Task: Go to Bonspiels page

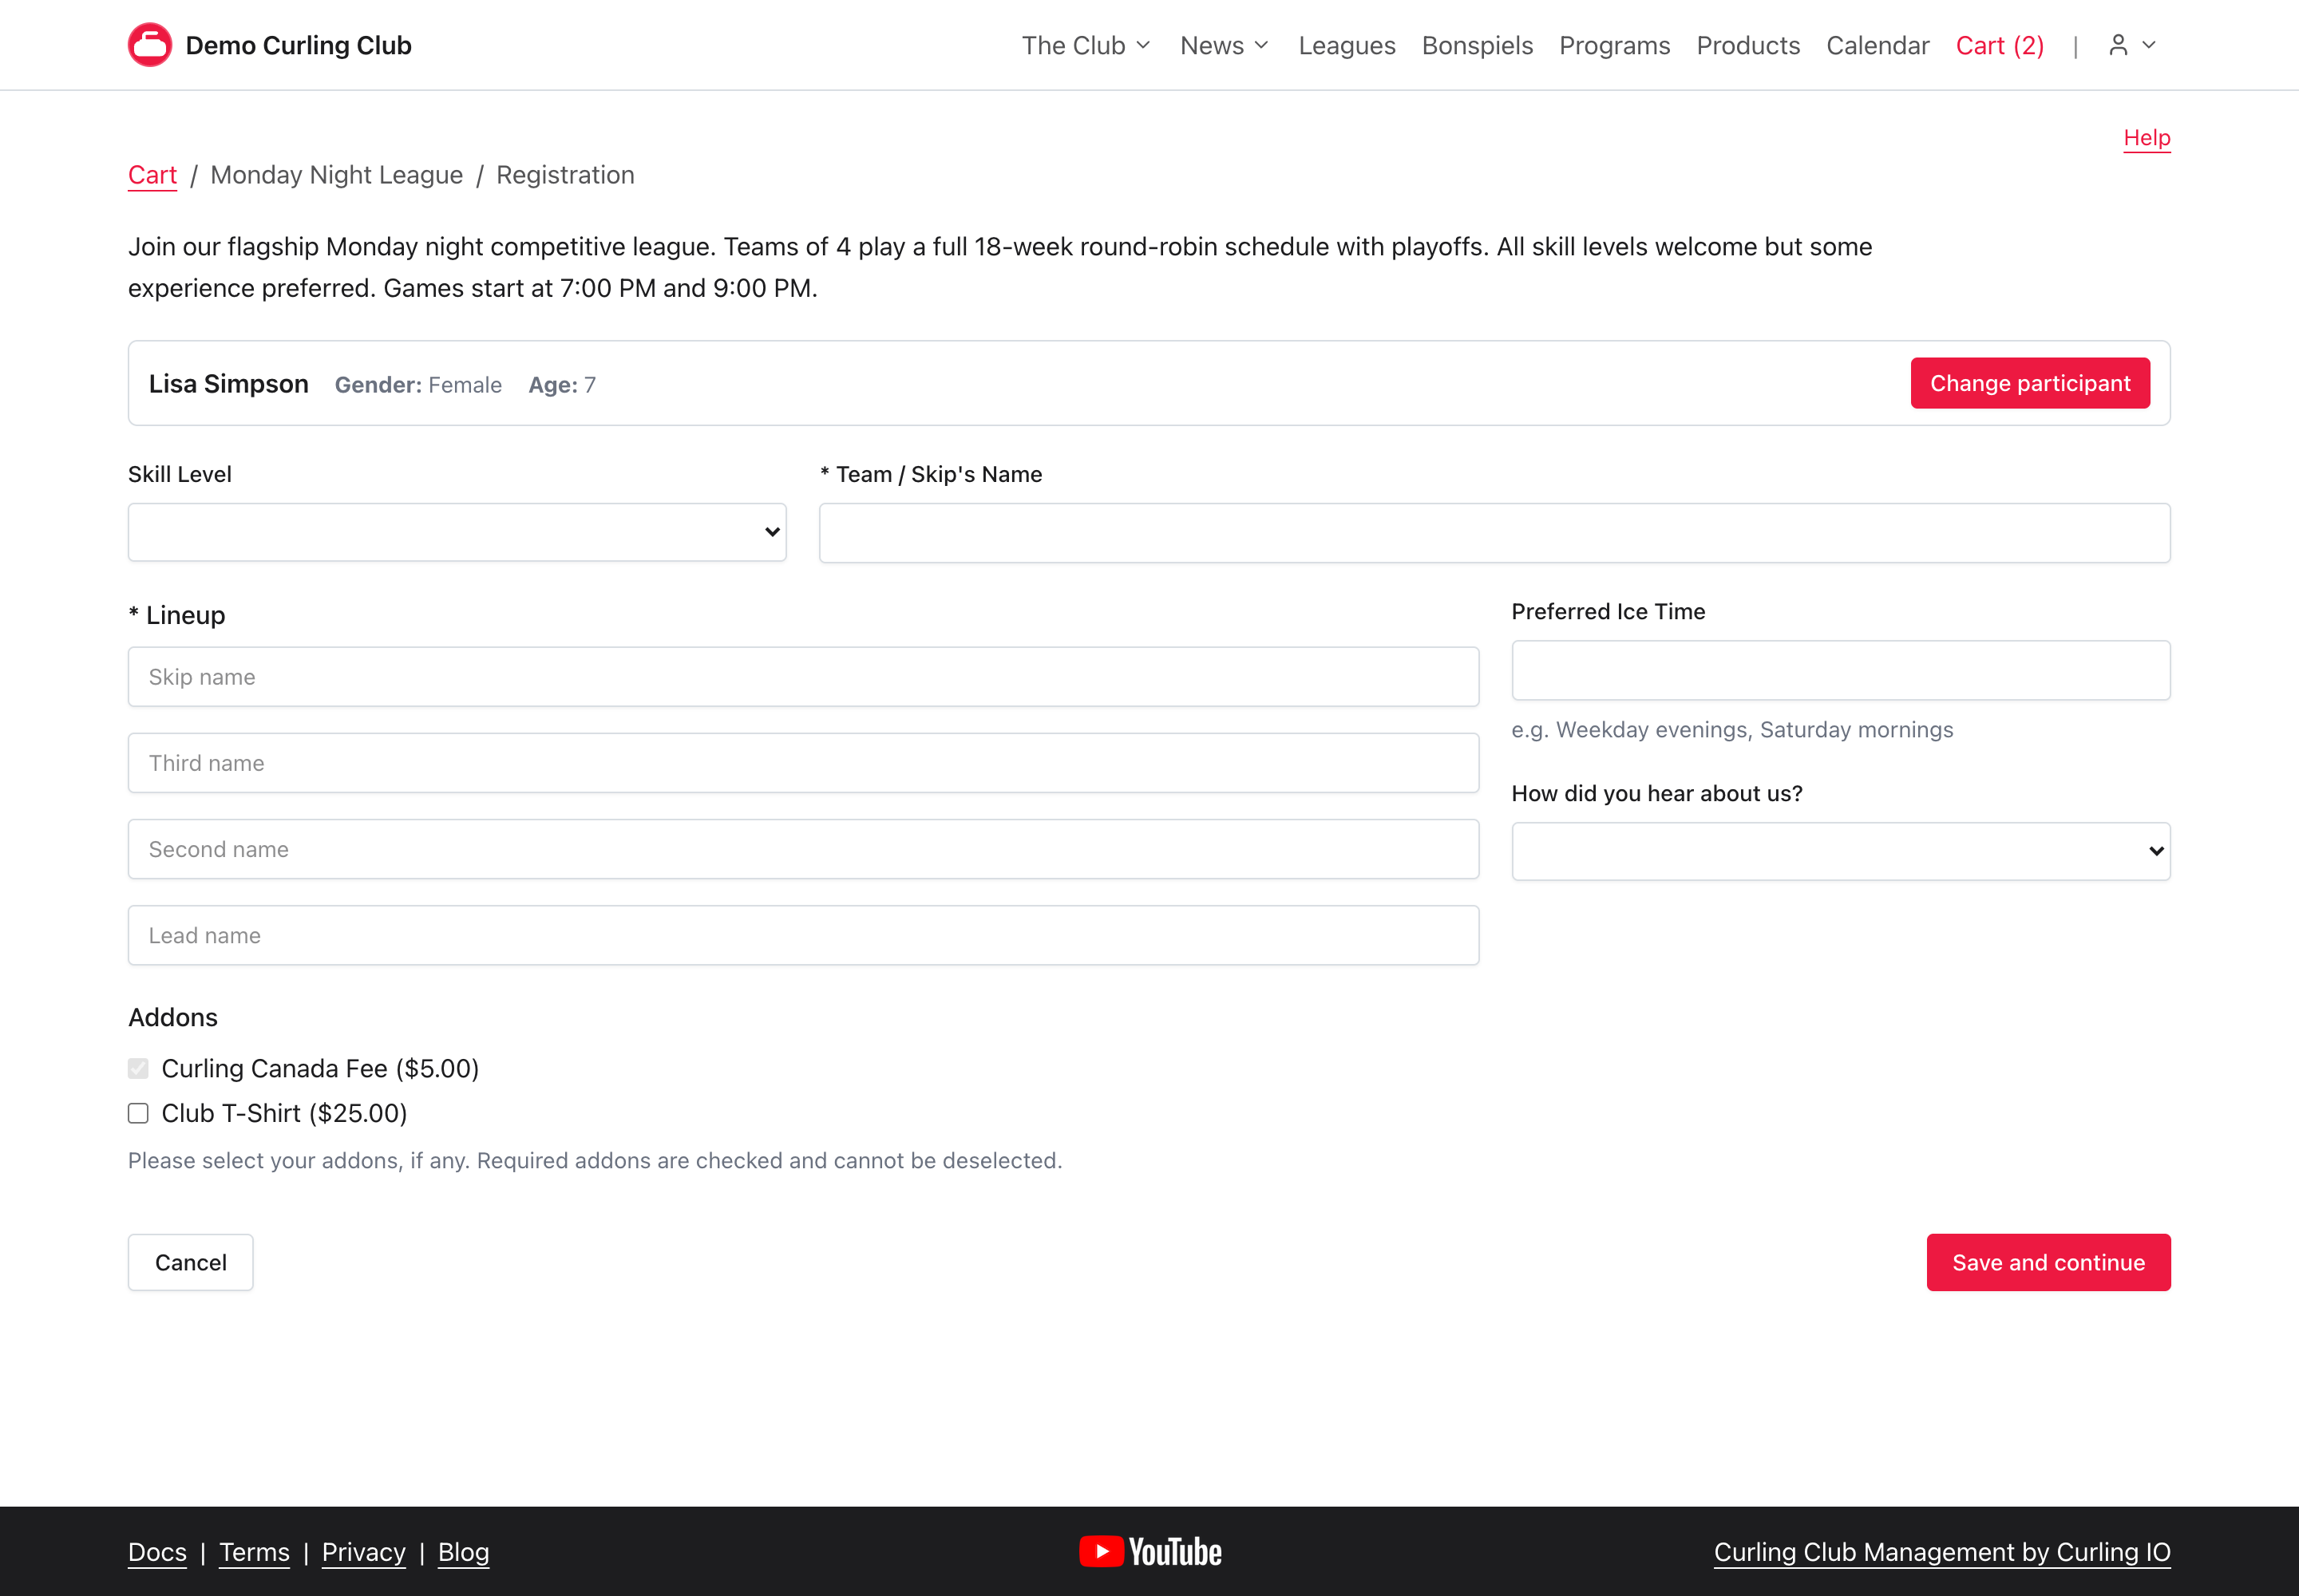Action: click(x=1477, y=45)
